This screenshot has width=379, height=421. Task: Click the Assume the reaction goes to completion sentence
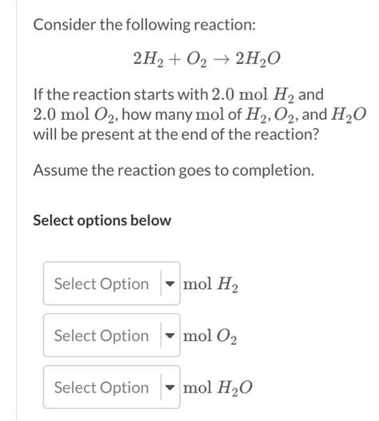pyautogui.click(x=174, y=170)
